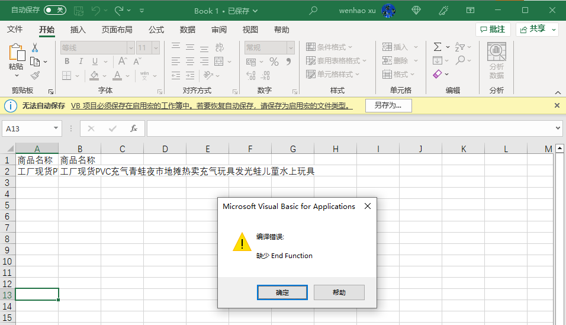Click the Cut scissors icon

click(x=35, y=48)
